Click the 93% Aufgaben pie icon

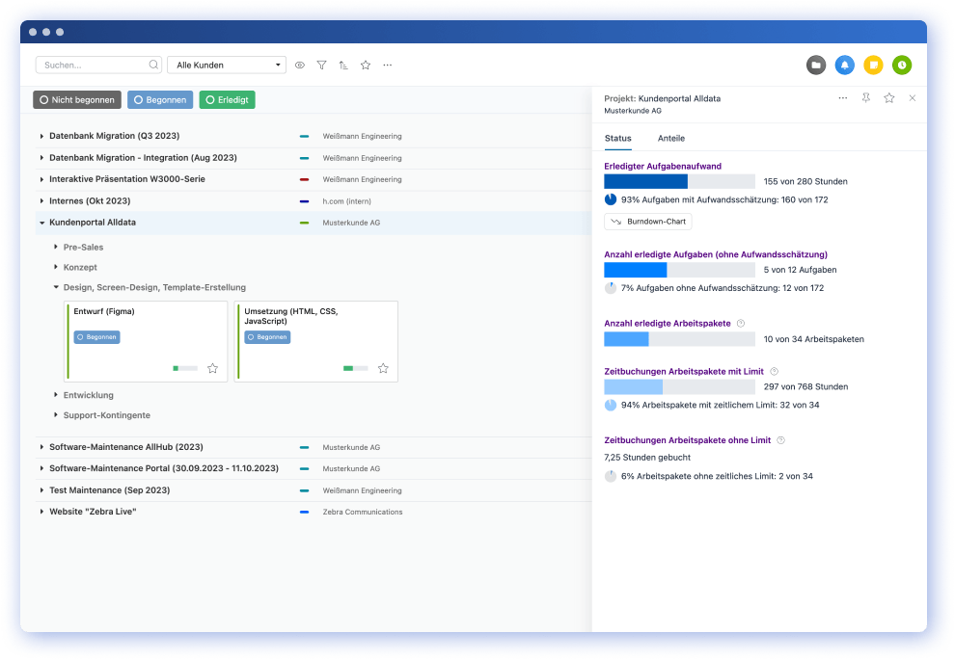click(x=611, y=199)
